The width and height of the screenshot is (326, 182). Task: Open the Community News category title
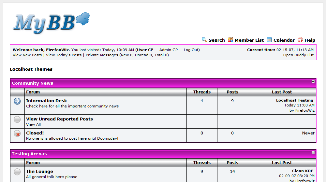(32, 83)
